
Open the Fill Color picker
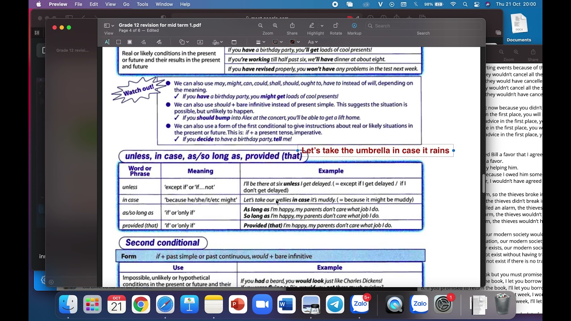click(294, 42)
